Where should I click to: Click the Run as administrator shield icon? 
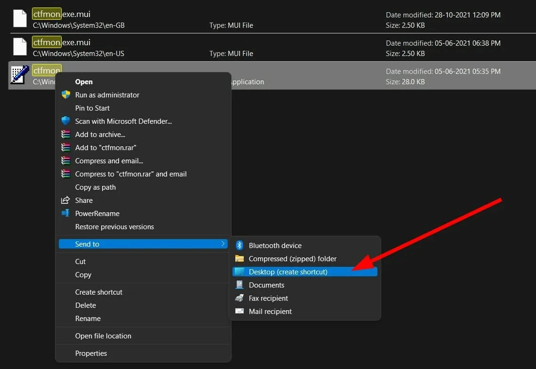66,95
